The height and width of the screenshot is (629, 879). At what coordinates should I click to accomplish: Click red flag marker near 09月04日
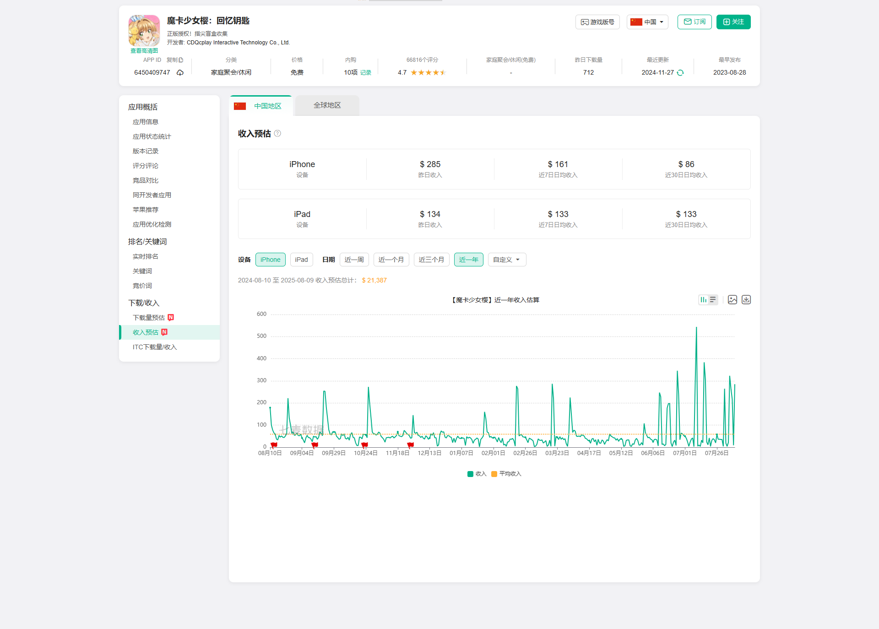click(315, 445)
